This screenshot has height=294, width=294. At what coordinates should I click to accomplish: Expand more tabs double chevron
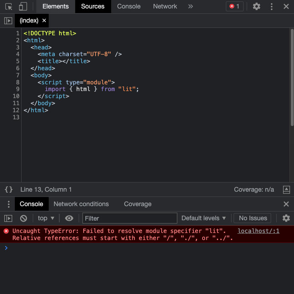click(191, 6)
